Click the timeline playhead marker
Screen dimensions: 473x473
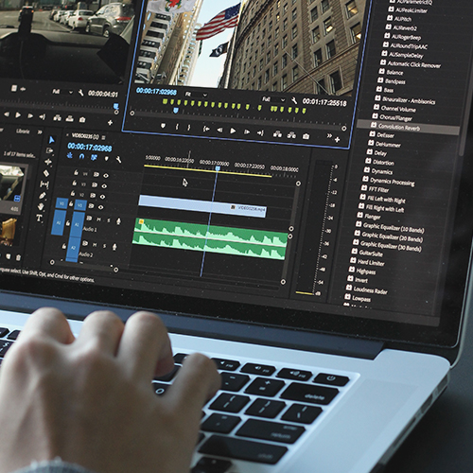(x=218, y=169)
